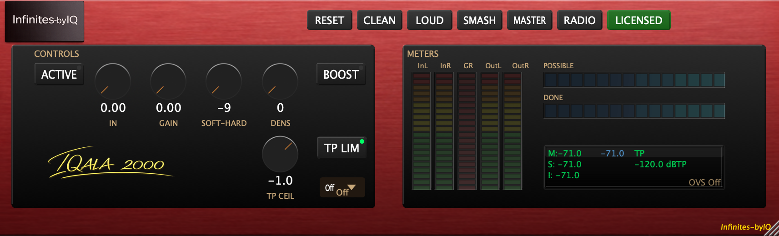Click the IN level knob

point(113,81)
